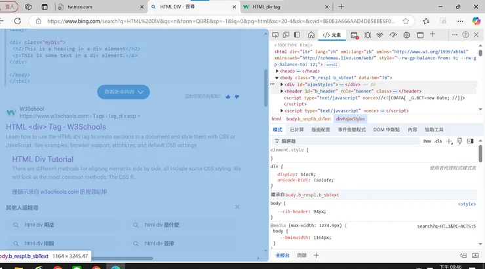Open the Favorites list icon
485x269 pixels.
pos(426,21)
